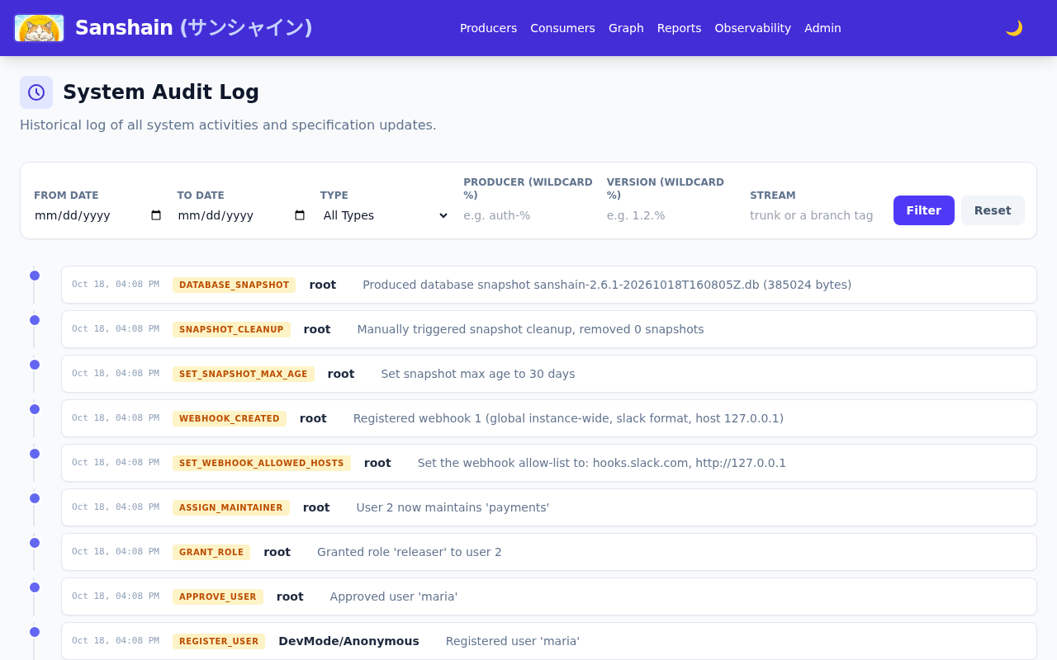
Task: Click the System Audit Log heading
Action: pos(161,92)
